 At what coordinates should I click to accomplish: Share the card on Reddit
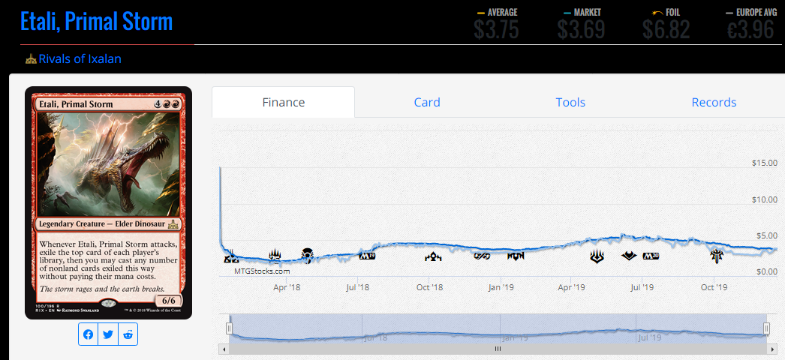[x=128, y=334]
